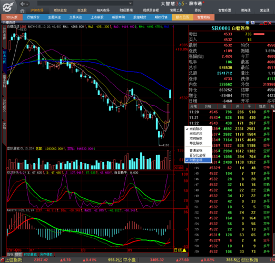Open the 自选股 menu tab
Image resolution: width=275 pixels, height=263 pixels.
click(x=82, y=11)
